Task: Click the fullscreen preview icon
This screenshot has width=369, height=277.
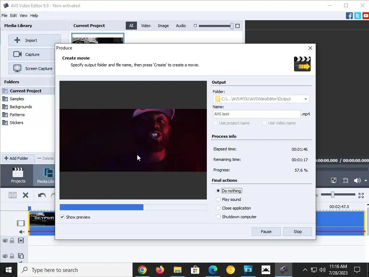Action: pos(333,180)
